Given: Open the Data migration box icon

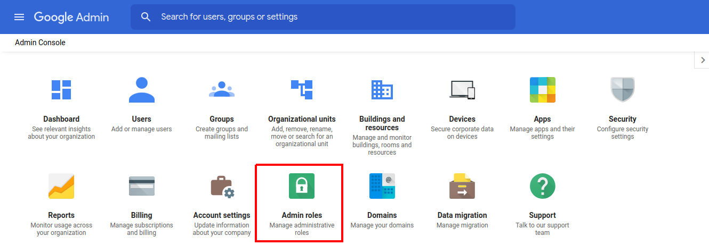Looking at the screenshot, I should pyautogui.click(x=462, y=186).
